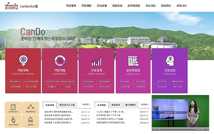Click the CanDo 마일리지 button
Screen dimensions: 214x134
pyautogui.click(x=68, y=82)
